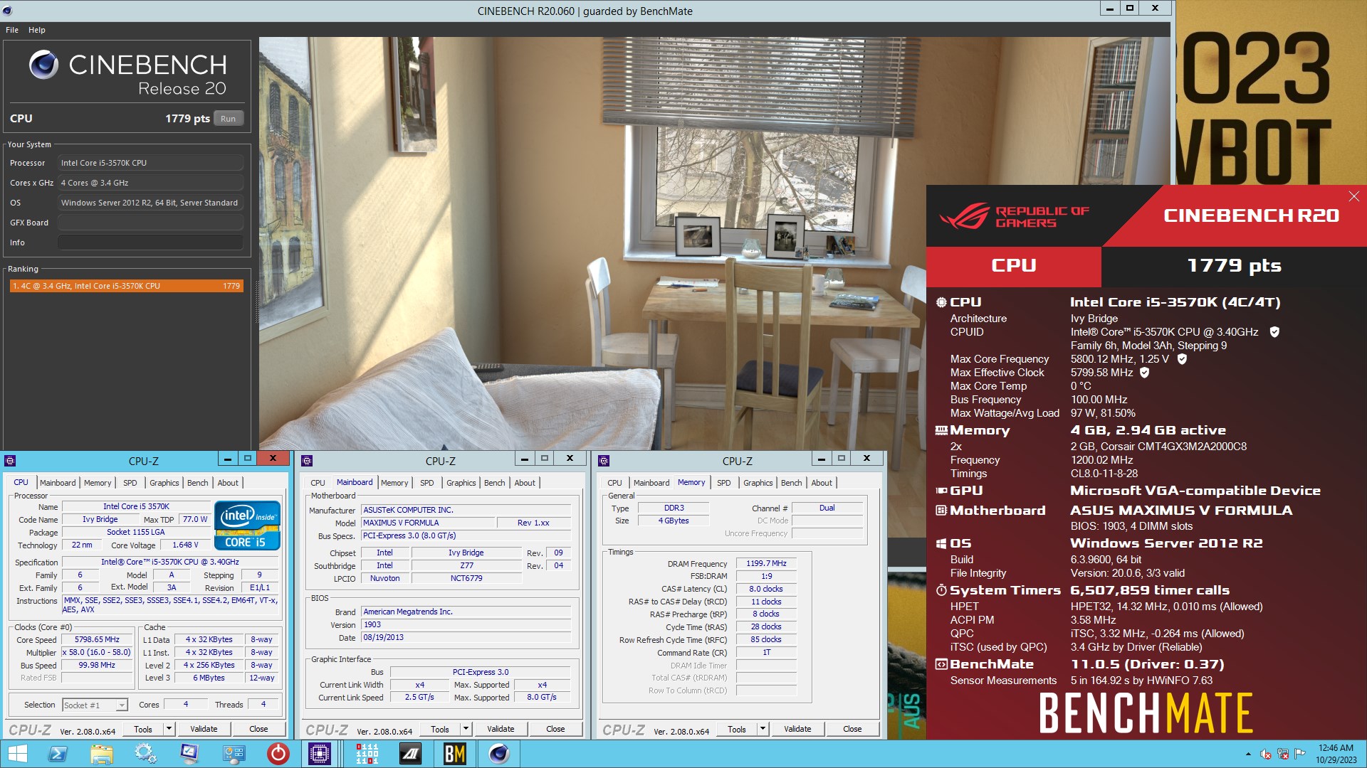Click the black slanted-logo taskbar icon
Viewport: 1367px width, 768px height.
point(411,754)
